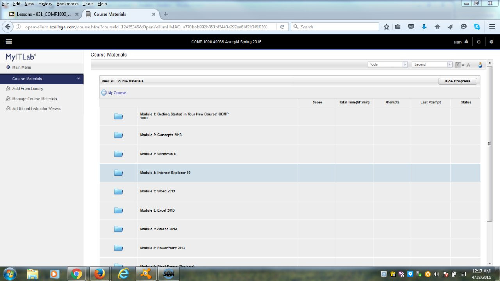Open the MyITLab hamburger navigation menu
The width and height of the screenshot is (500, 281).
click(x=9, y=42)
